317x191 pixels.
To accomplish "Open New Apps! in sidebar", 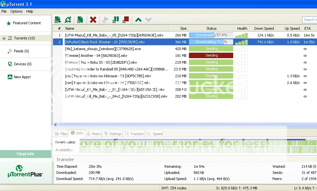I will tap(19, 77).
